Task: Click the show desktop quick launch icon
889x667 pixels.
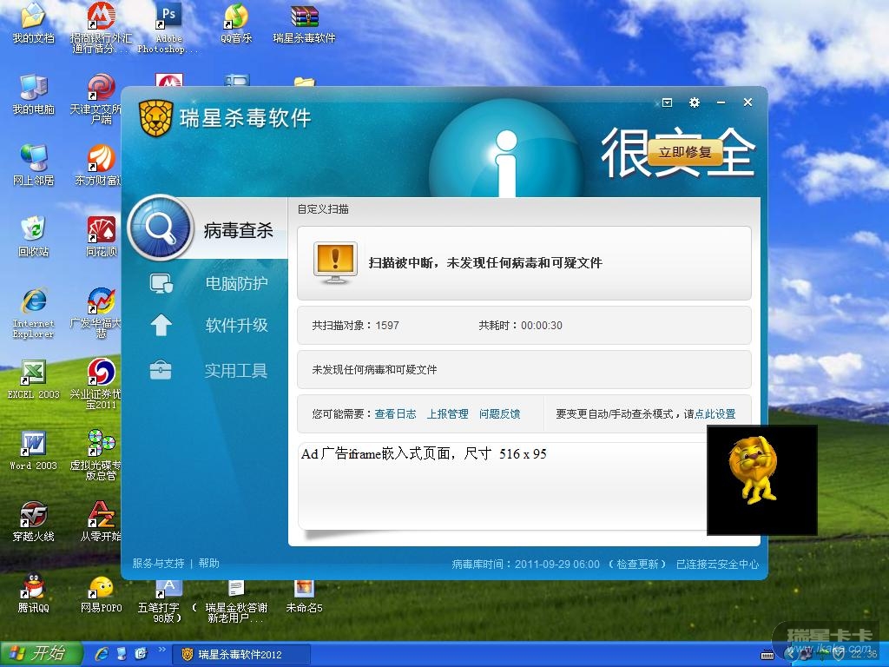Action: click(122, 654)
